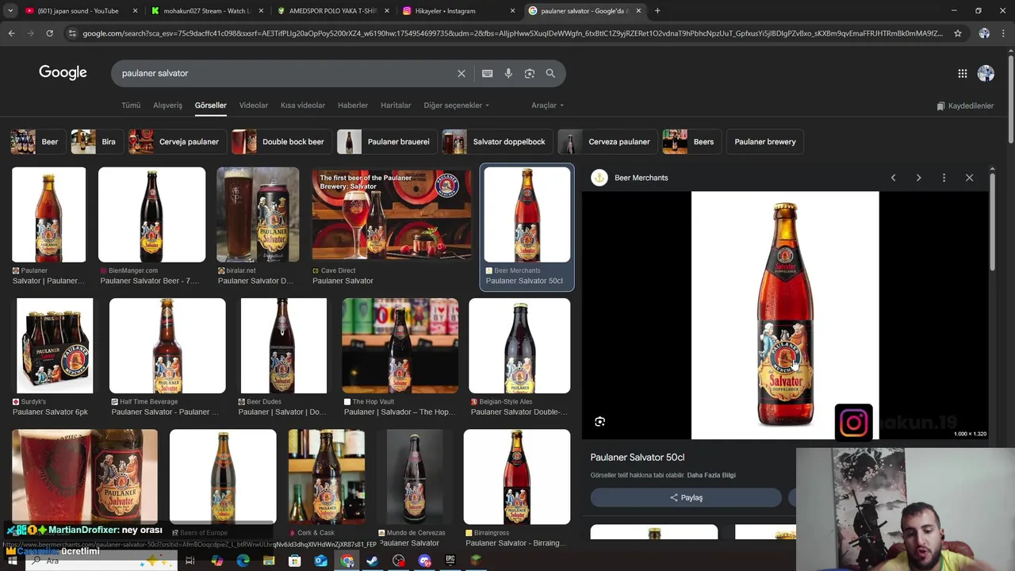
Task: Open Steam from the taskbar
Action: tap(372, 561)
